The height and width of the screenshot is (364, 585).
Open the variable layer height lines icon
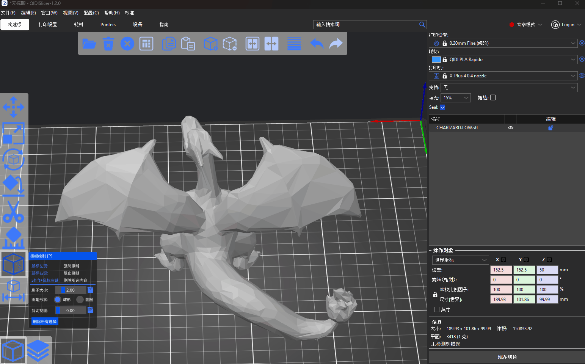coord(294,44)
